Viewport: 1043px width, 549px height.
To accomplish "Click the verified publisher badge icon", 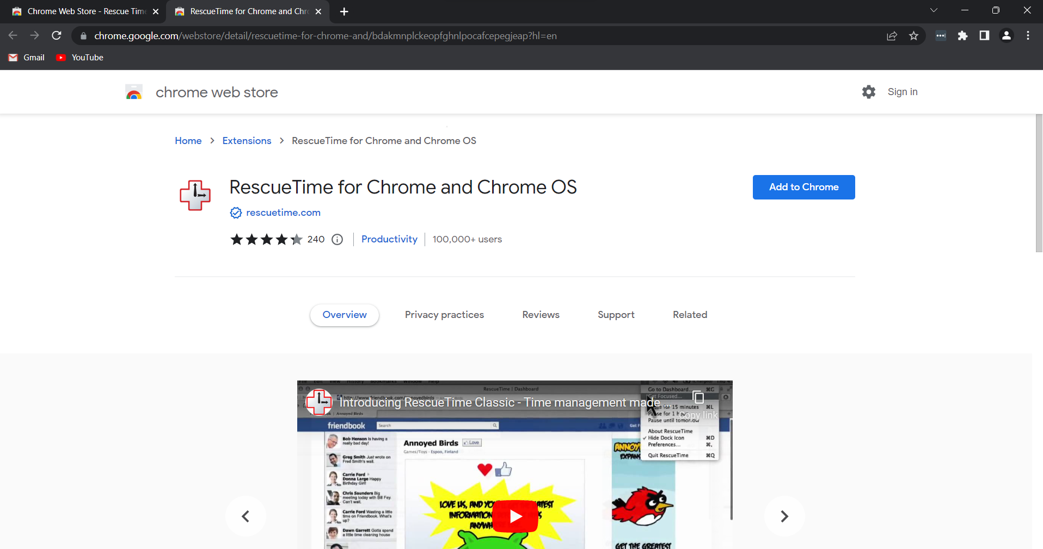I will pos(235,213).
